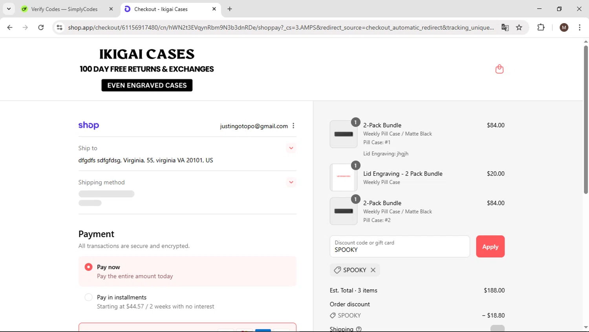Click the Shipping help question icon

[x=359, y=329]
